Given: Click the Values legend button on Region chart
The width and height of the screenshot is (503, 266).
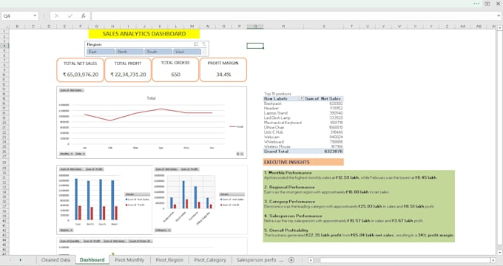Looking at the screenshot, I should click(137, 194).
